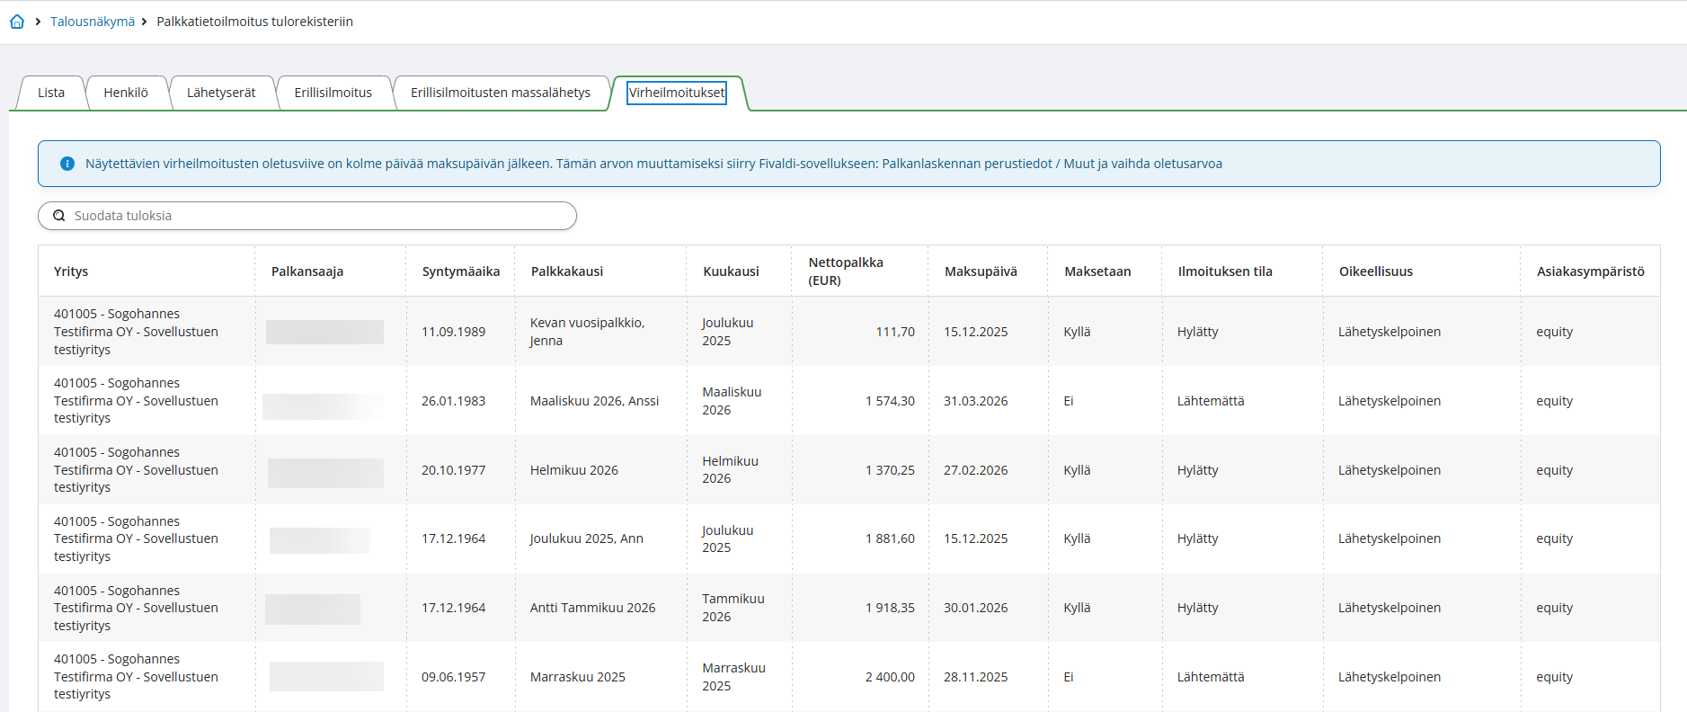Click the home icon in breadcrumb
This screenshot has height=712, width=1687.
[17, 22]
